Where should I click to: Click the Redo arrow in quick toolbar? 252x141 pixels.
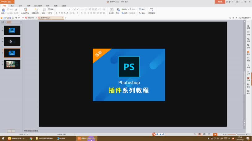click(19, 18)
